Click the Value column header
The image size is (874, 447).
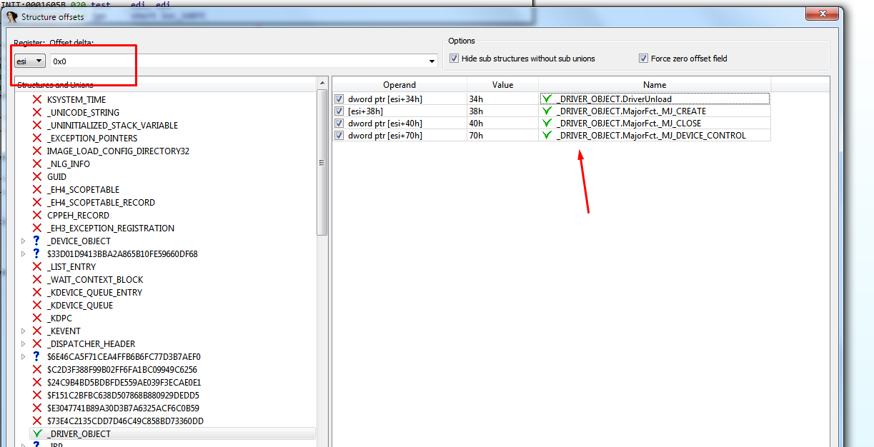click(502, 85)
